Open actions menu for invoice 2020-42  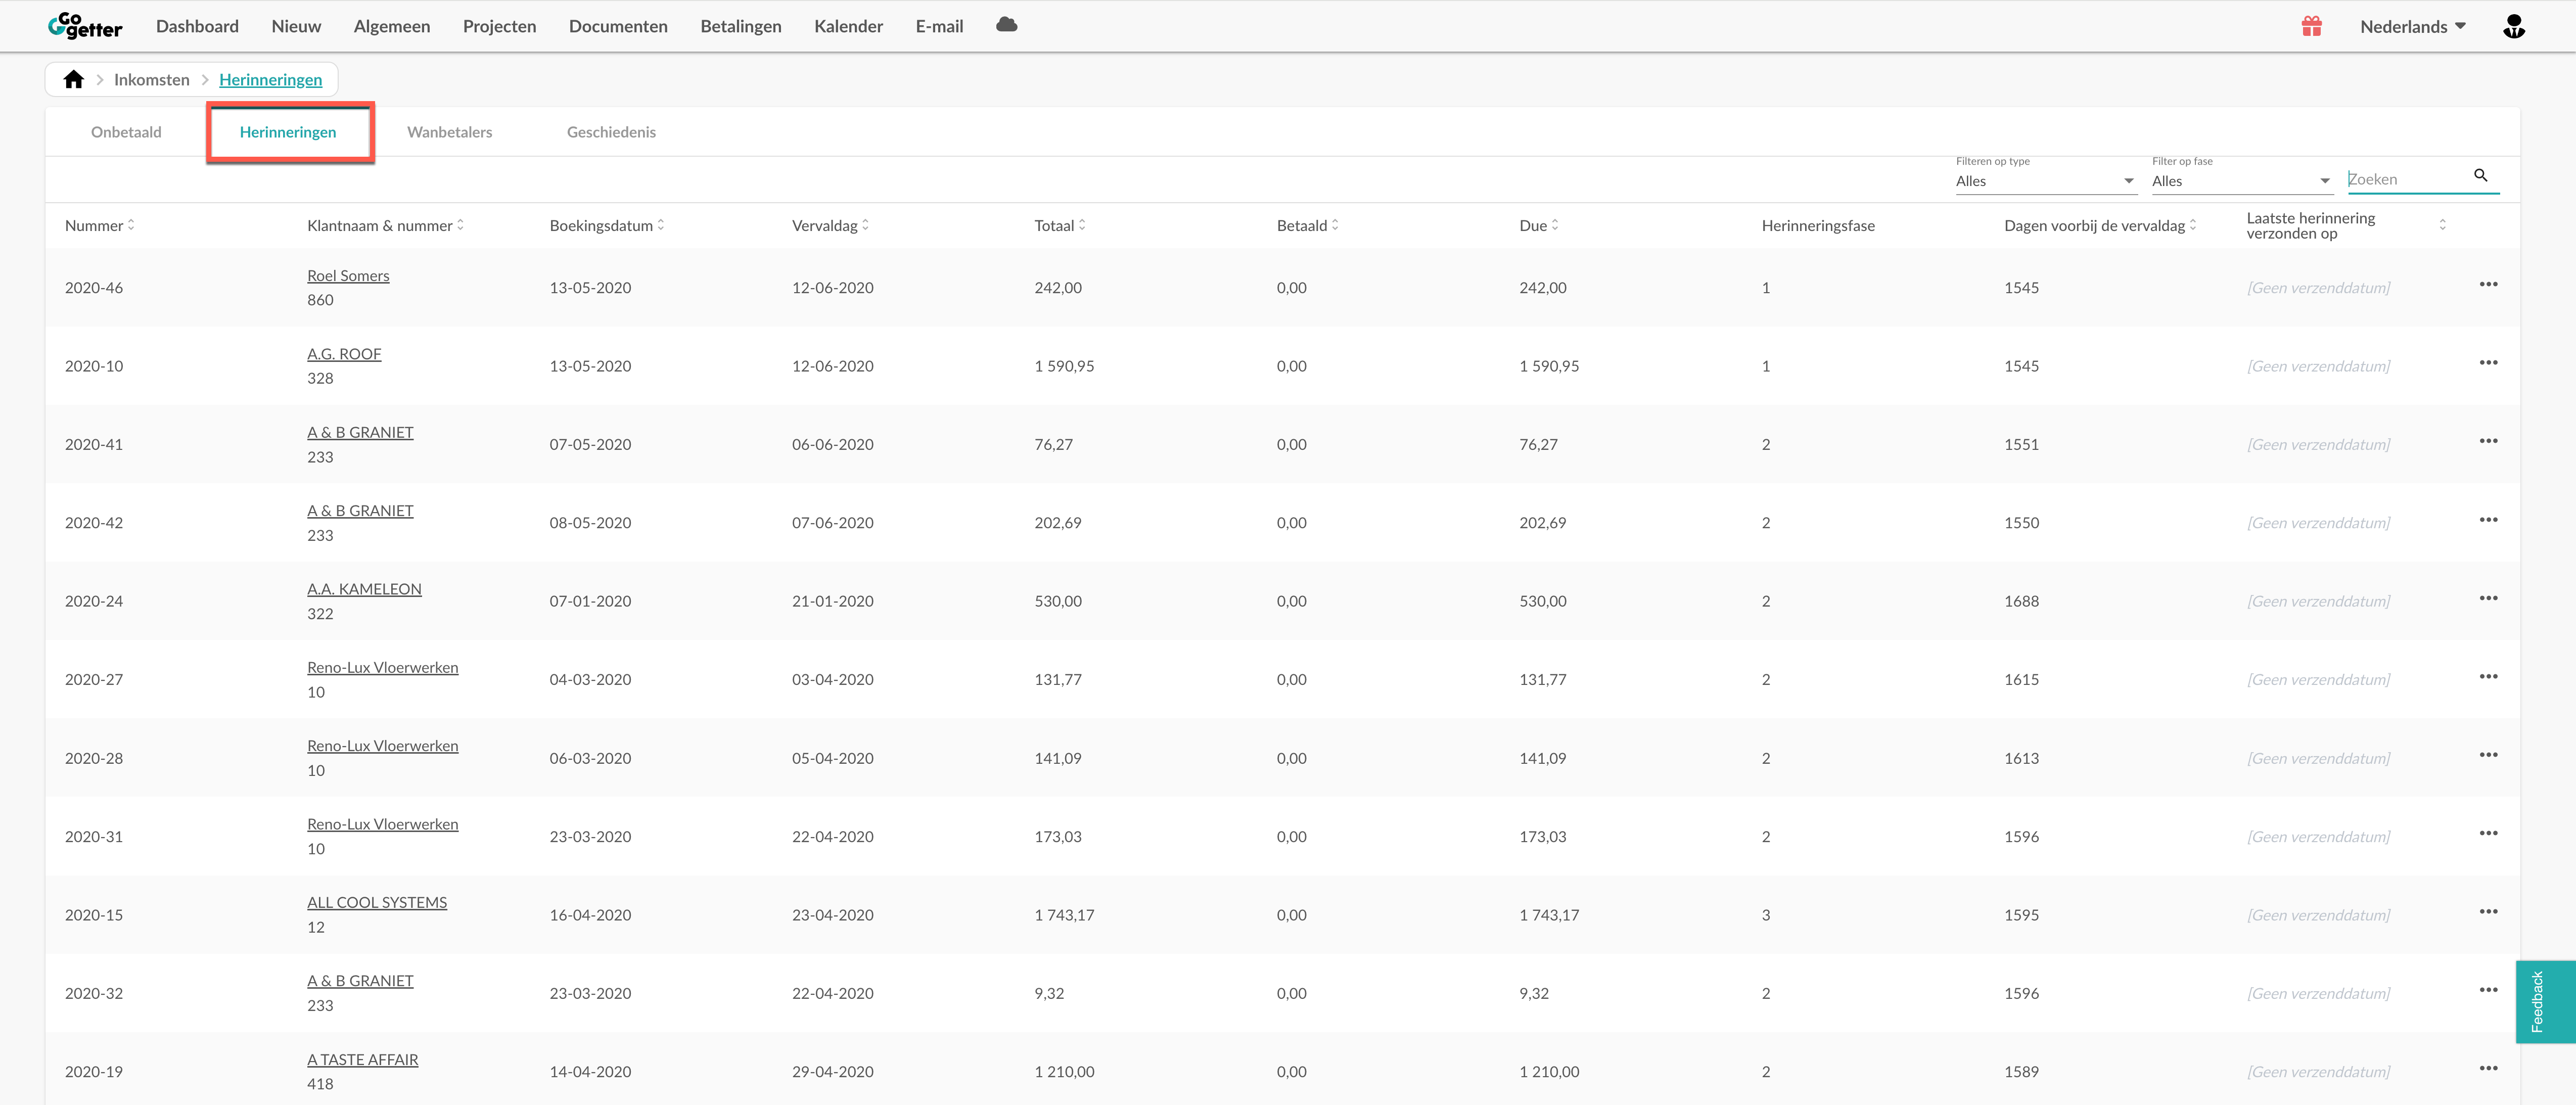tap(2488, 520)
